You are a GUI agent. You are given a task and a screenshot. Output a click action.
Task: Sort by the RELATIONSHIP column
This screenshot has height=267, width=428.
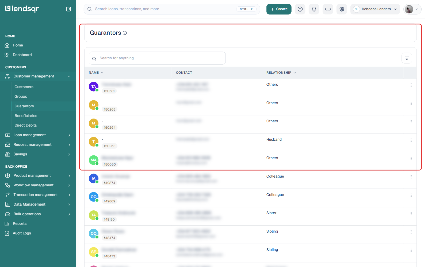pyautogui.click(x=281, y=73)
